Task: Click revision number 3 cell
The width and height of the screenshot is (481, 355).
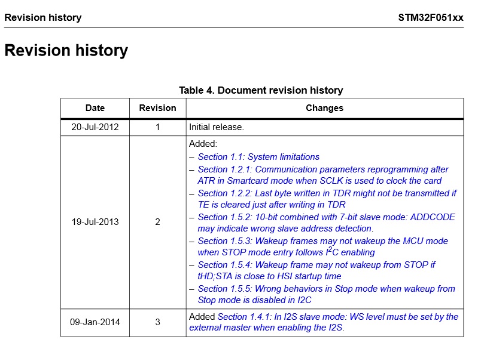Action: [157, 322]
